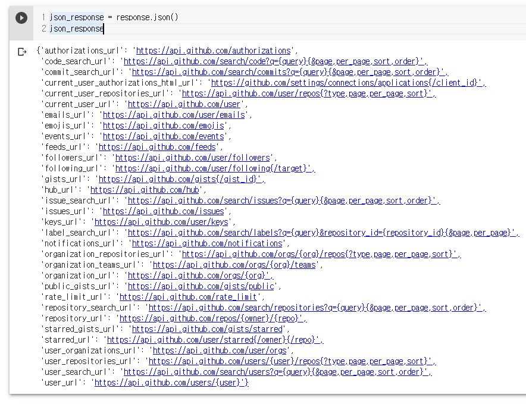This screenshot has height=404, width=526.
Task: Open the user/emails API link
Action: (174, 115)
